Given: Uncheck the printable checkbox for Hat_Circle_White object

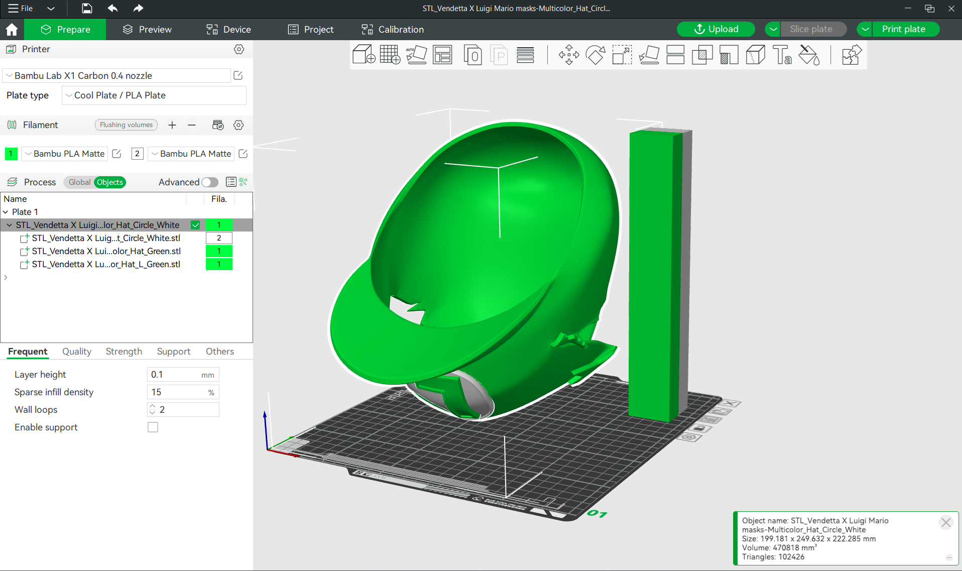Looking at the screenshot, I should click(195, 225).
